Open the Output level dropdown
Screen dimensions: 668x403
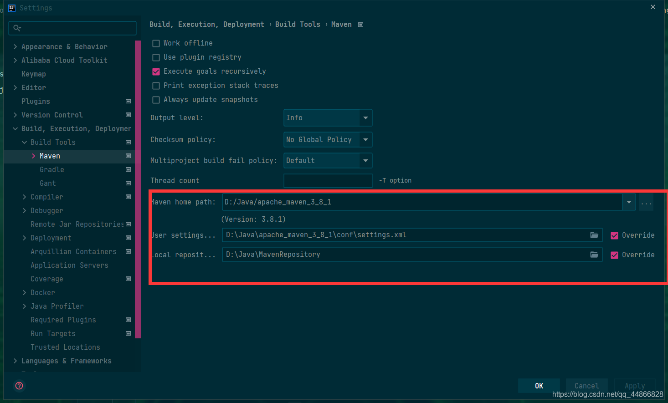click(328, 117)
